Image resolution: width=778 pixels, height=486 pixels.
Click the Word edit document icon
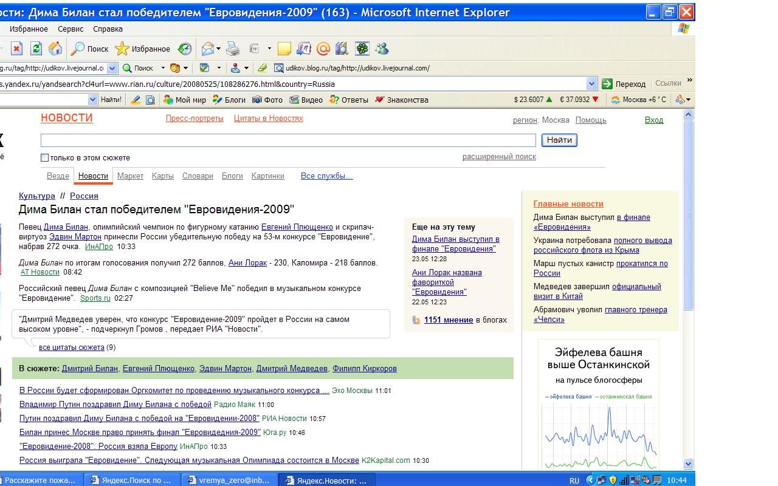point(255,49)
